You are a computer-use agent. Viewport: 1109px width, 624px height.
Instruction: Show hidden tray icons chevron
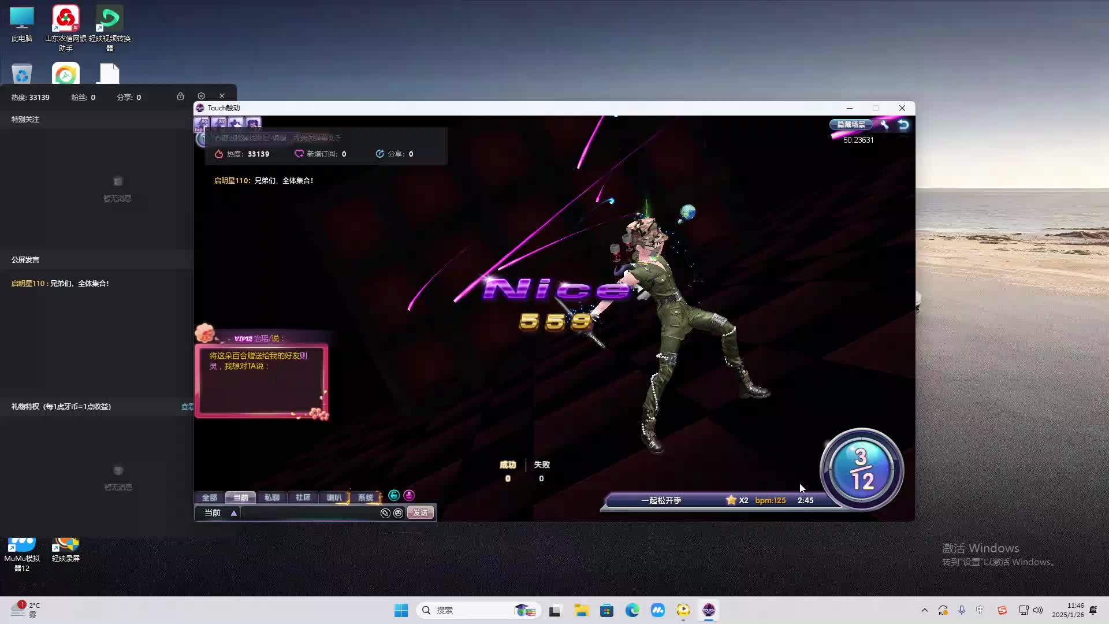pos(924,610)
